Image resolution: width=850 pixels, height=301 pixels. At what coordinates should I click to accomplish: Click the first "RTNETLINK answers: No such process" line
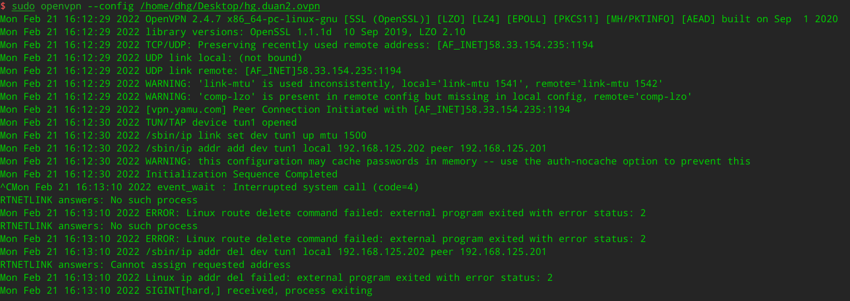[99, 200]
